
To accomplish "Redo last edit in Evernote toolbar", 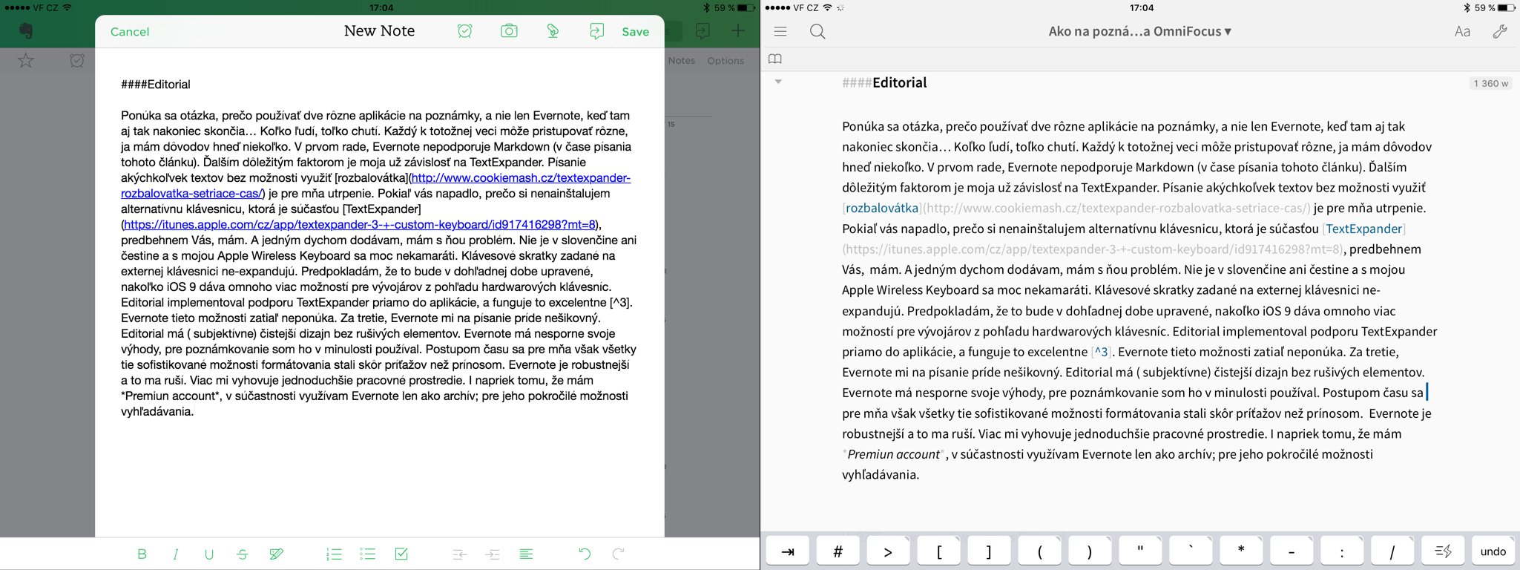I will click(618, 554).
